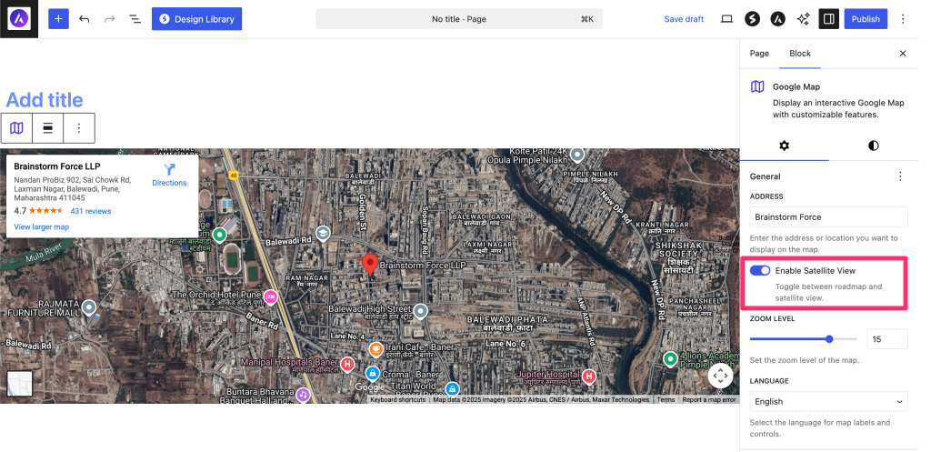931x452 pixels.
Task: Disable the Enable Satellite View toggle
Action: [x=760, y=270]
